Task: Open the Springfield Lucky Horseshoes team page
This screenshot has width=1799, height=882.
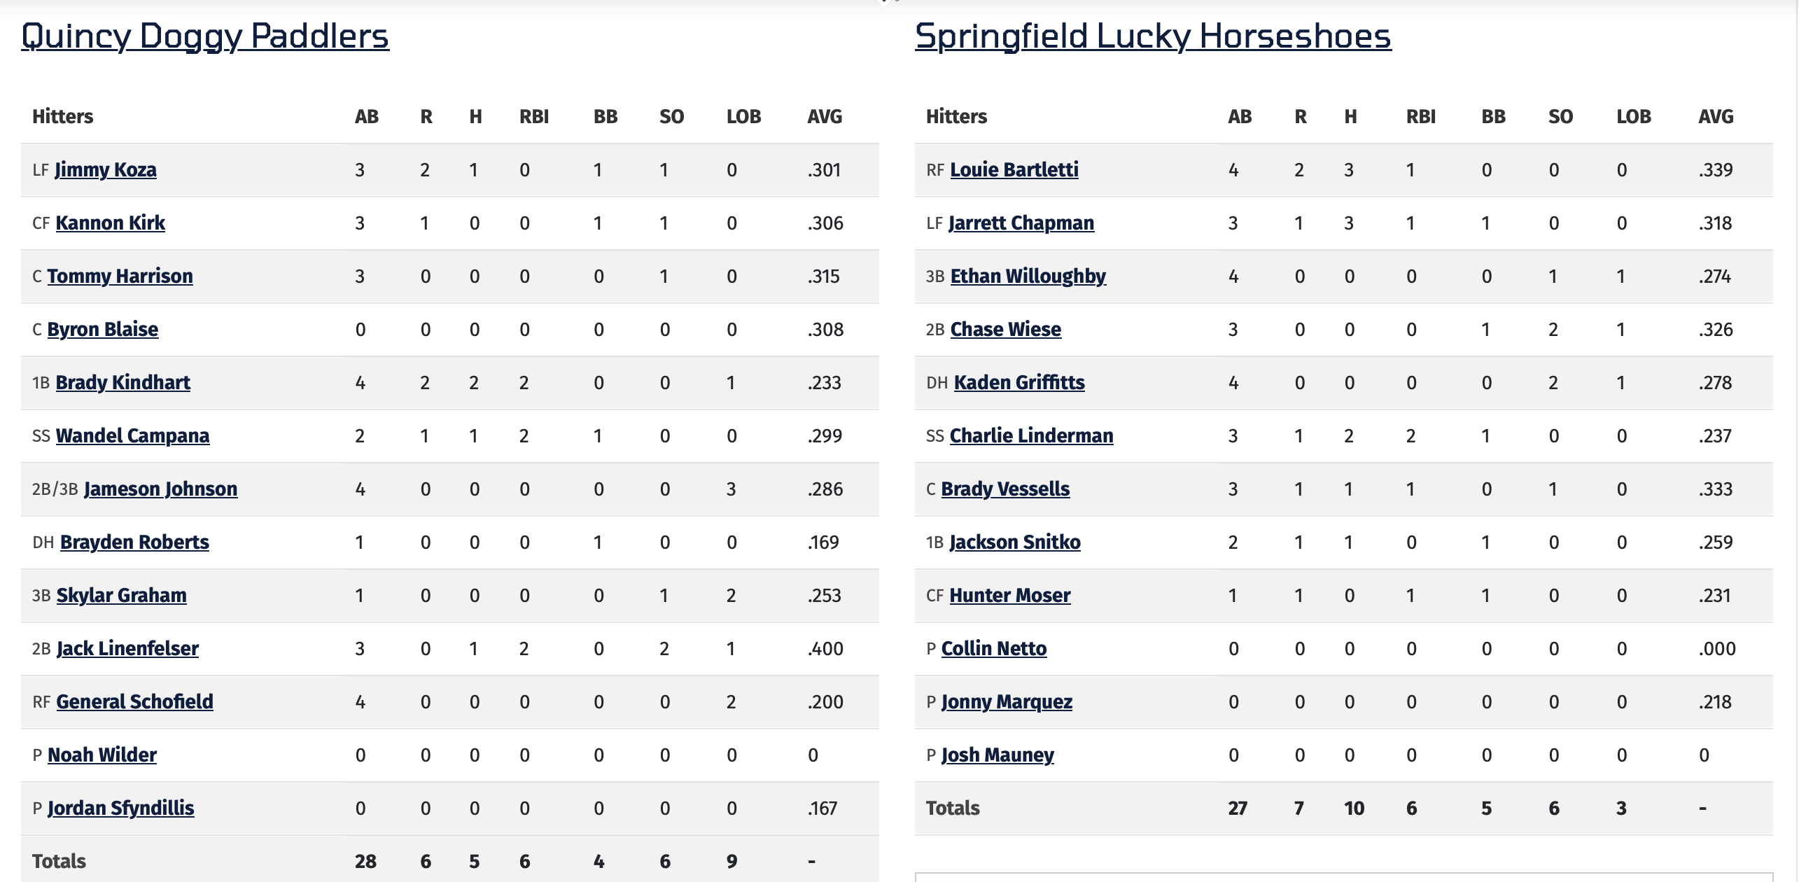Action: coord(1153,36)
